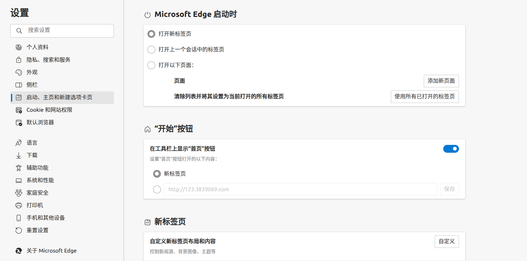
Task: Click the 默认浏览器 icon
Action: tap(19, 122)
